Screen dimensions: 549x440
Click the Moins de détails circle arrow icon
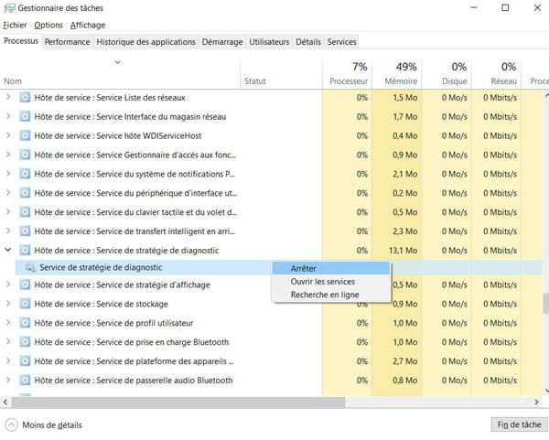click(11, 425)
